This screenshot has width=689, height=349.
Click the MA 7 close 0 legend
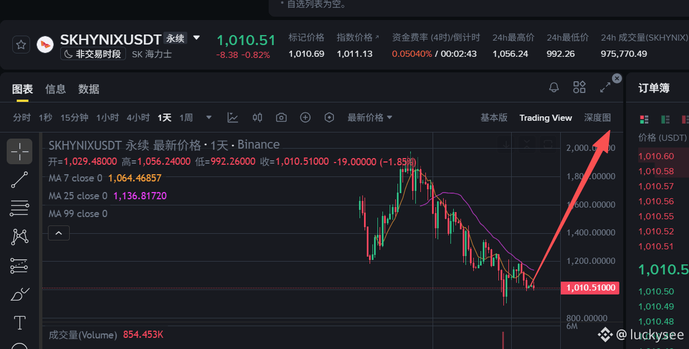point(75,178)
